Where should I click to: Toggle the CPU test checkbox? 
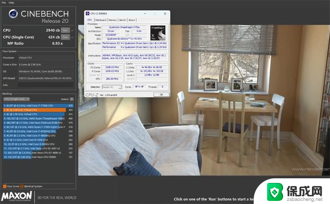(x=73, y=30)
